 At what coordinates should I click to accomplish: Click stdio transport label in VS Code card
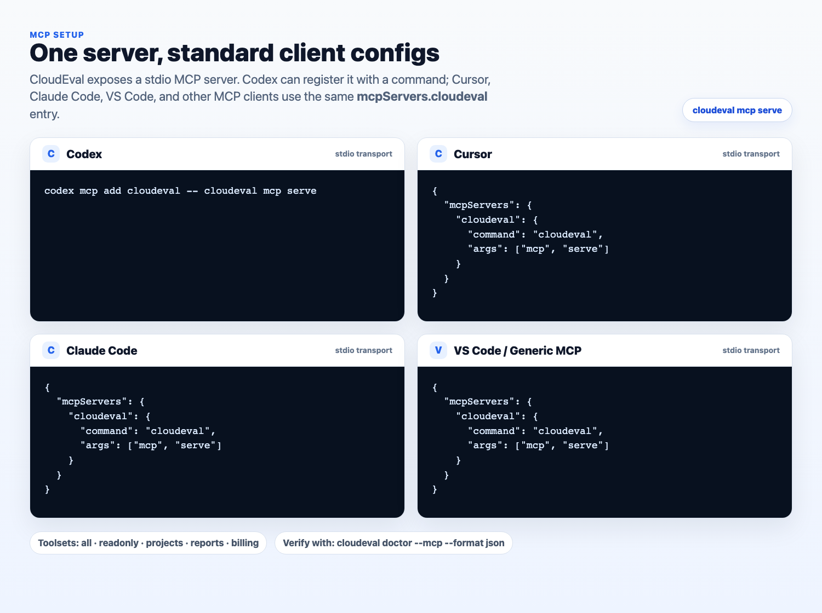tap(751, 350)
